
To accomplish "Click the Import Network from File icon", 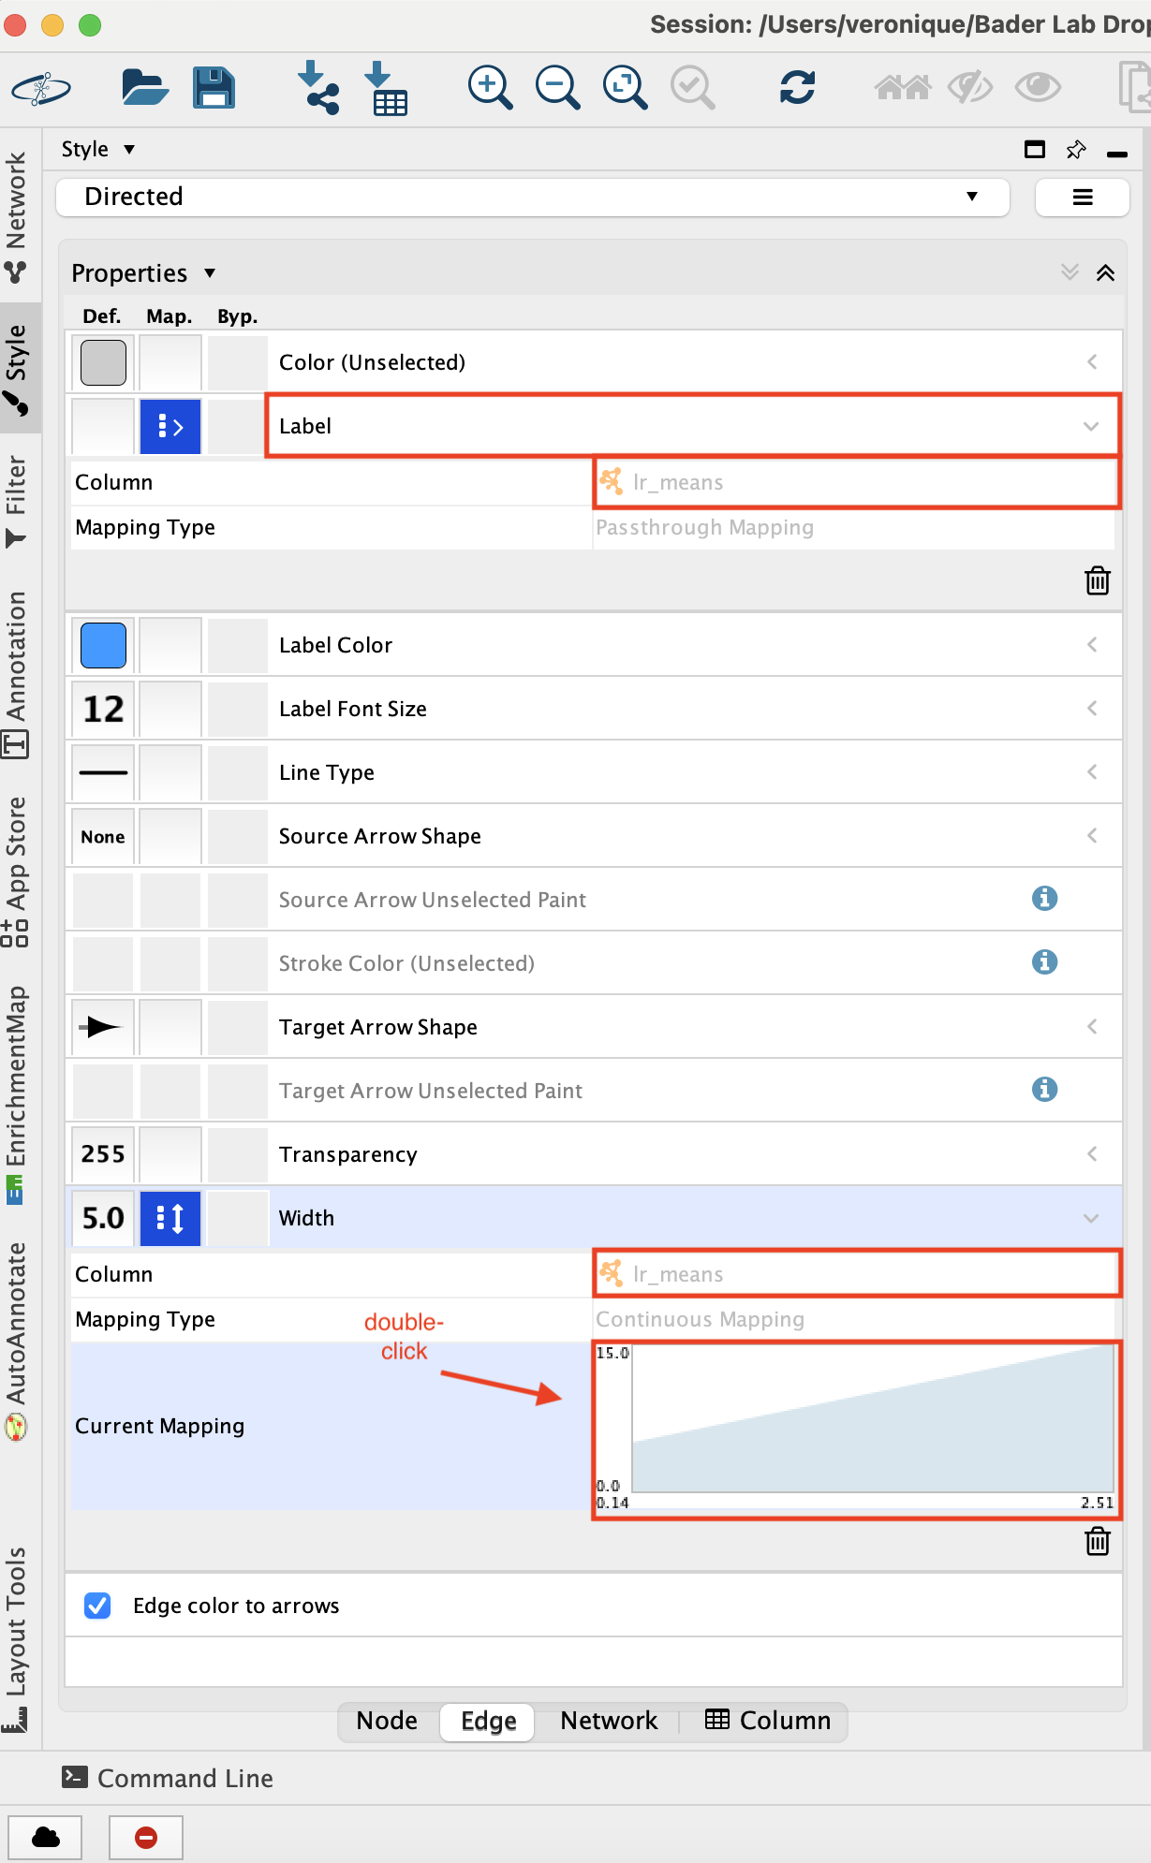I will (318, 88).
